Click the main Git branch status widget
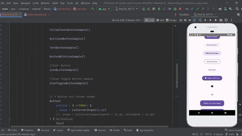This screenshot has width=242, height=136. (230, 134)
